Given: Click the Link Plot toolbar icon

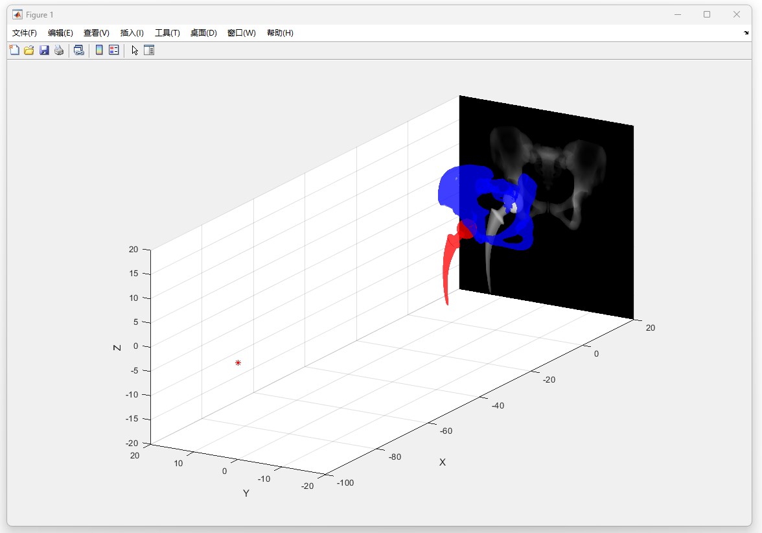Looking at the screenshot, I should click(79, 50).
